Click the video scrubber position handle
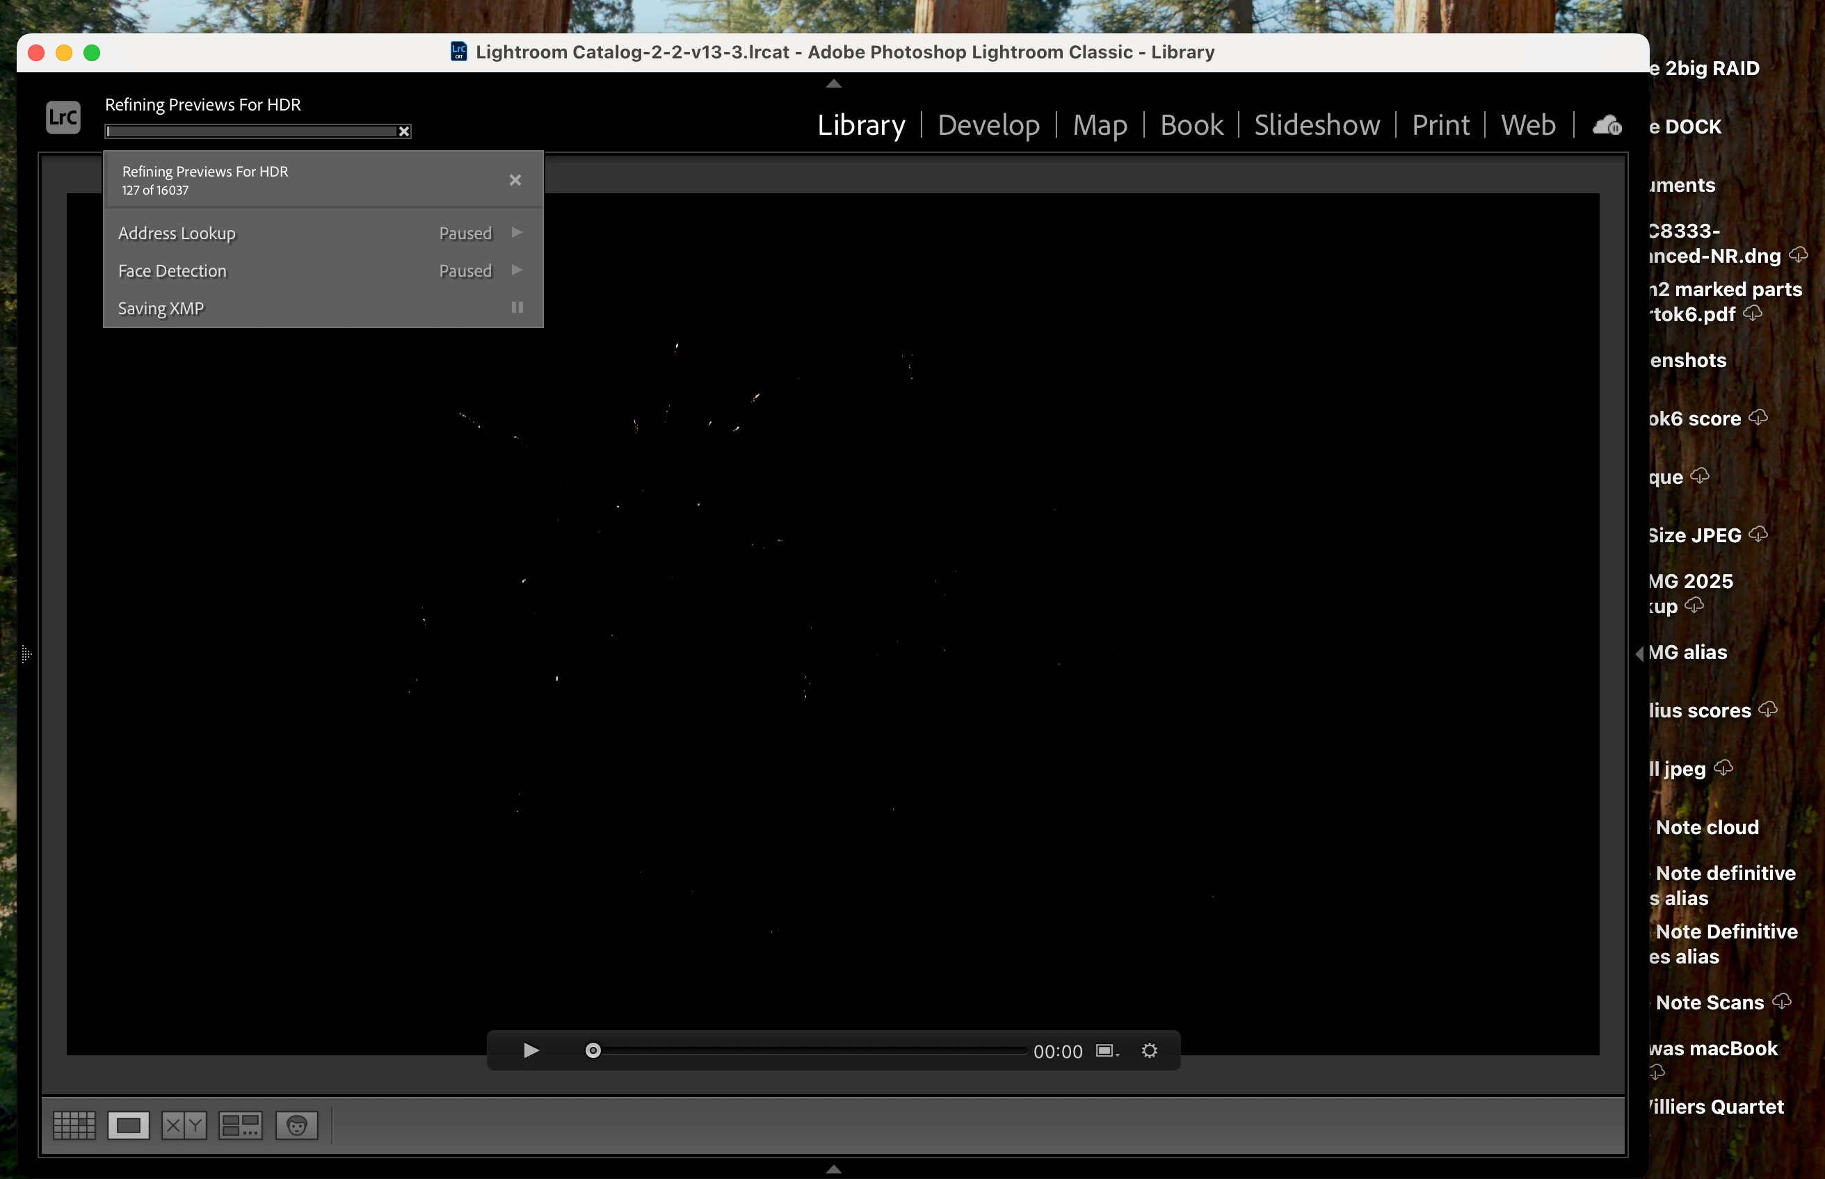 593,1050
